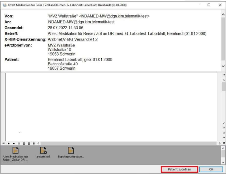
Task: Go to previous page with solid up arrow
Action: point(224,133)
